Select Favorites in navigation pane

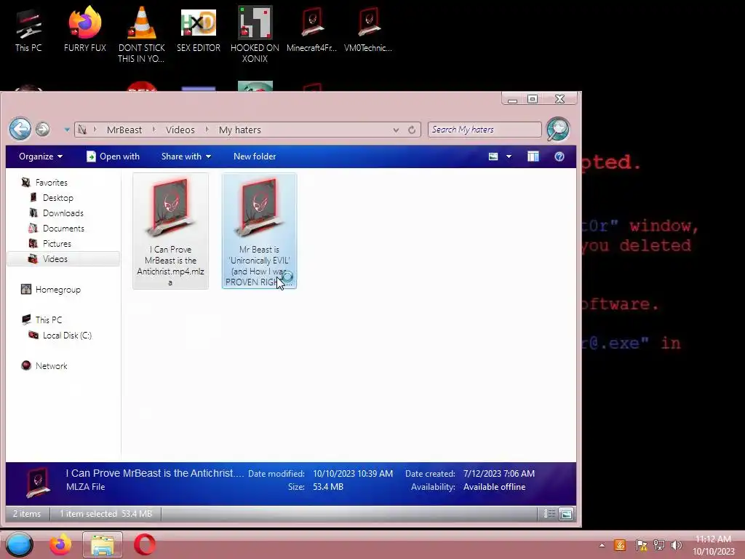[44, 183]
